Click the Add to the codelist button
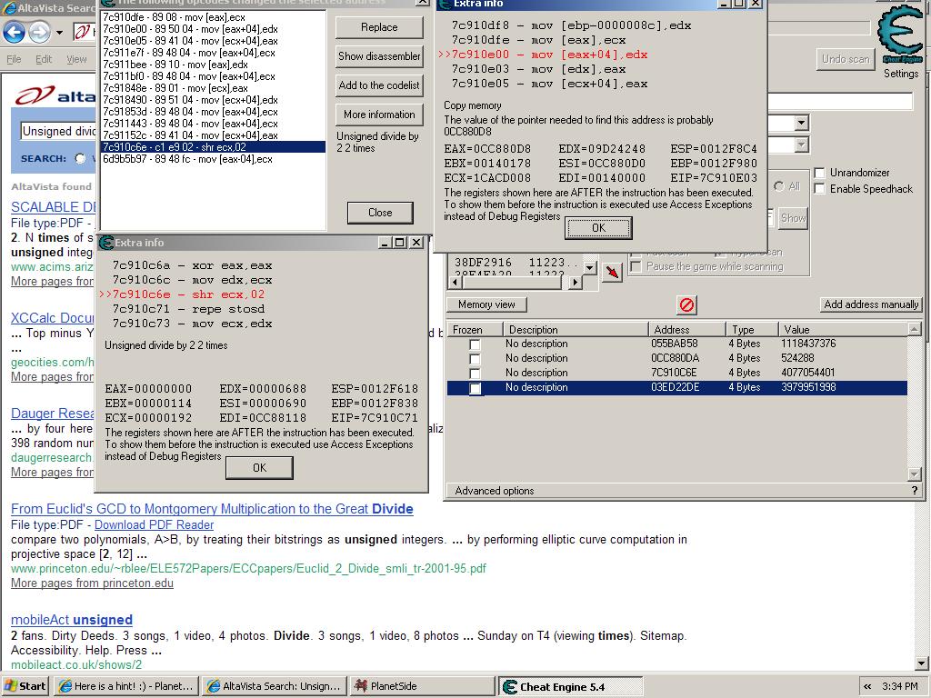The image size is (931, 698). (379, 85)
